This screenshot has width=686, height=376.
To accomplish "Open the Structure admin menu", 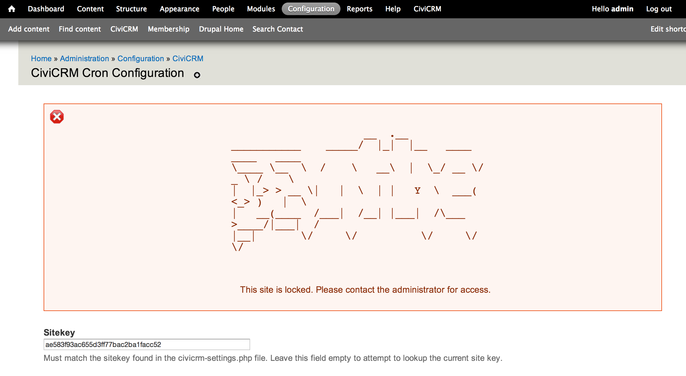I will point(131,9).
